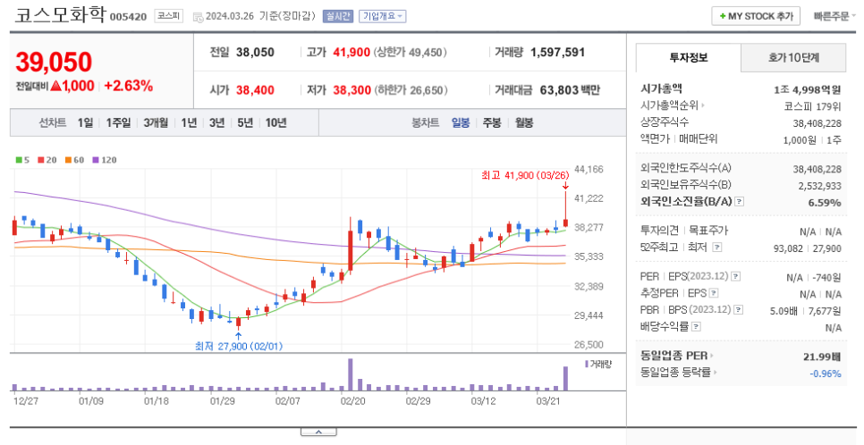
Task: Click the 코스모화학 stock name
Action: (60, 14)
